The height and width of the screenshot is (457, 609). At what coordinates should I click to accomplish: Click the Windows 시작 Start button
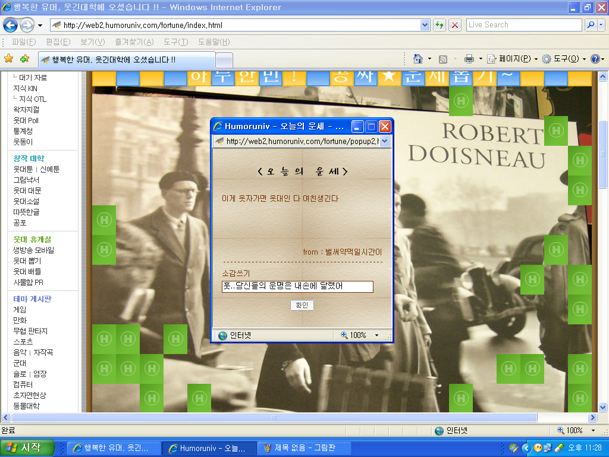[x=27, y=447]
